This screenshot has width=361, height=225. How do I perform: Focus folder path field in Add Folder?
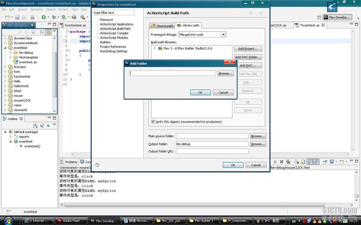tap(173, 73)
